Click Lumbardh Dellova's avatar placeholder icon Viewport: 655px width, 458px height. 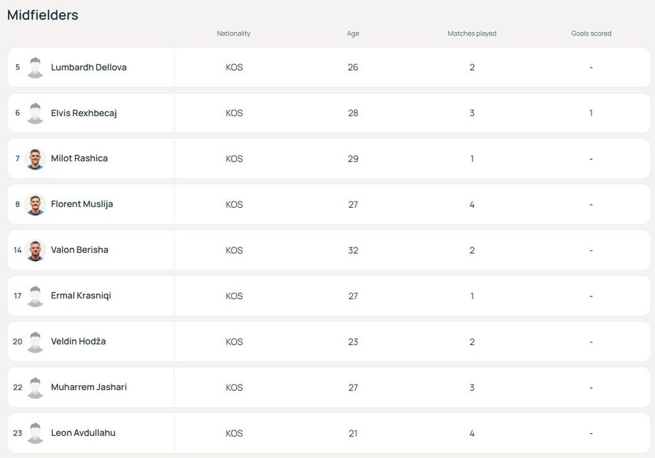[x=35, y=67]
